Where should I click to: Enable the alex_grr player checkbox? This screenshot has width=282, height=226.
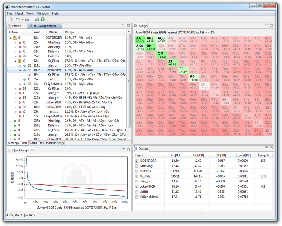[x=137, y=181]
